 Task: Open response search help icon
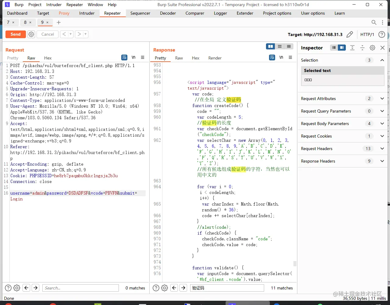point(156,288)
